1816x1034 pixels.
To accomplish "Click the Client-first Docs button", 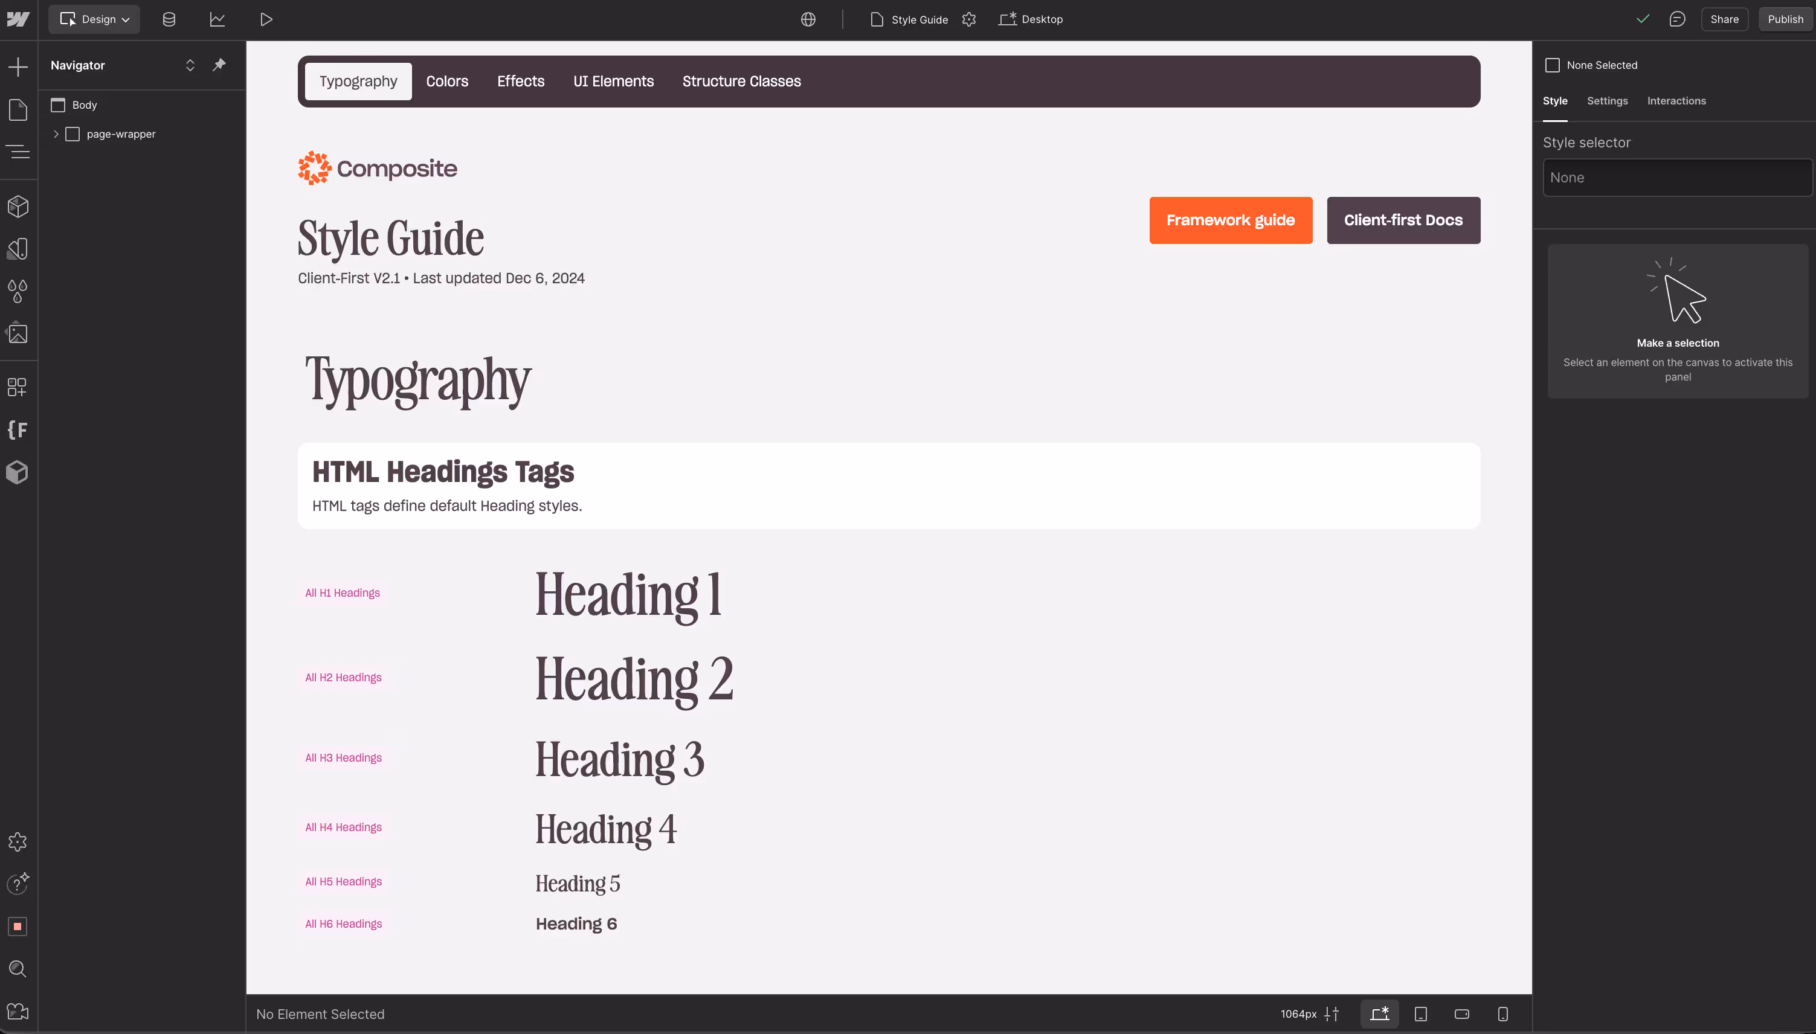I will [1403, 220].
